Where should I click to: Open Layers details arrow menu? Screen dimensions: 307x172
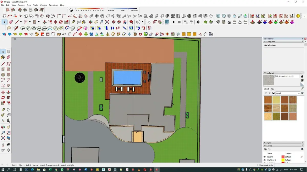[302, 149]
